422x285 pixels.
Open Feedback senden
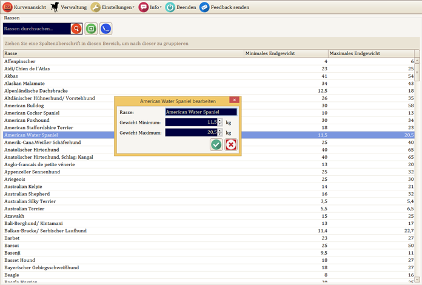point(224,7)
